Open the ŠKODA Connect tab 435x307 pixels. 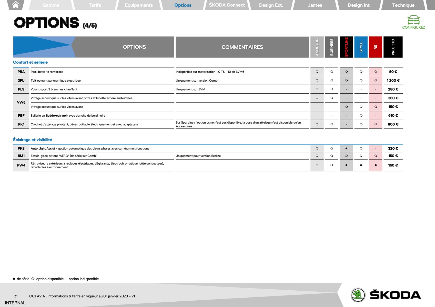pos(227,5)
